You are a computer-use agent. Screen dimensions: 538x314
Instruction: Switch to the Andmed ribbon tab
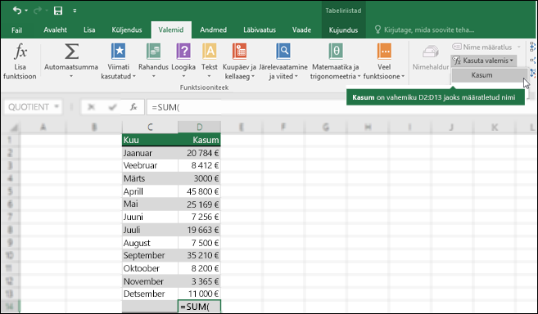pyautogui.click(x=213, y=29)
